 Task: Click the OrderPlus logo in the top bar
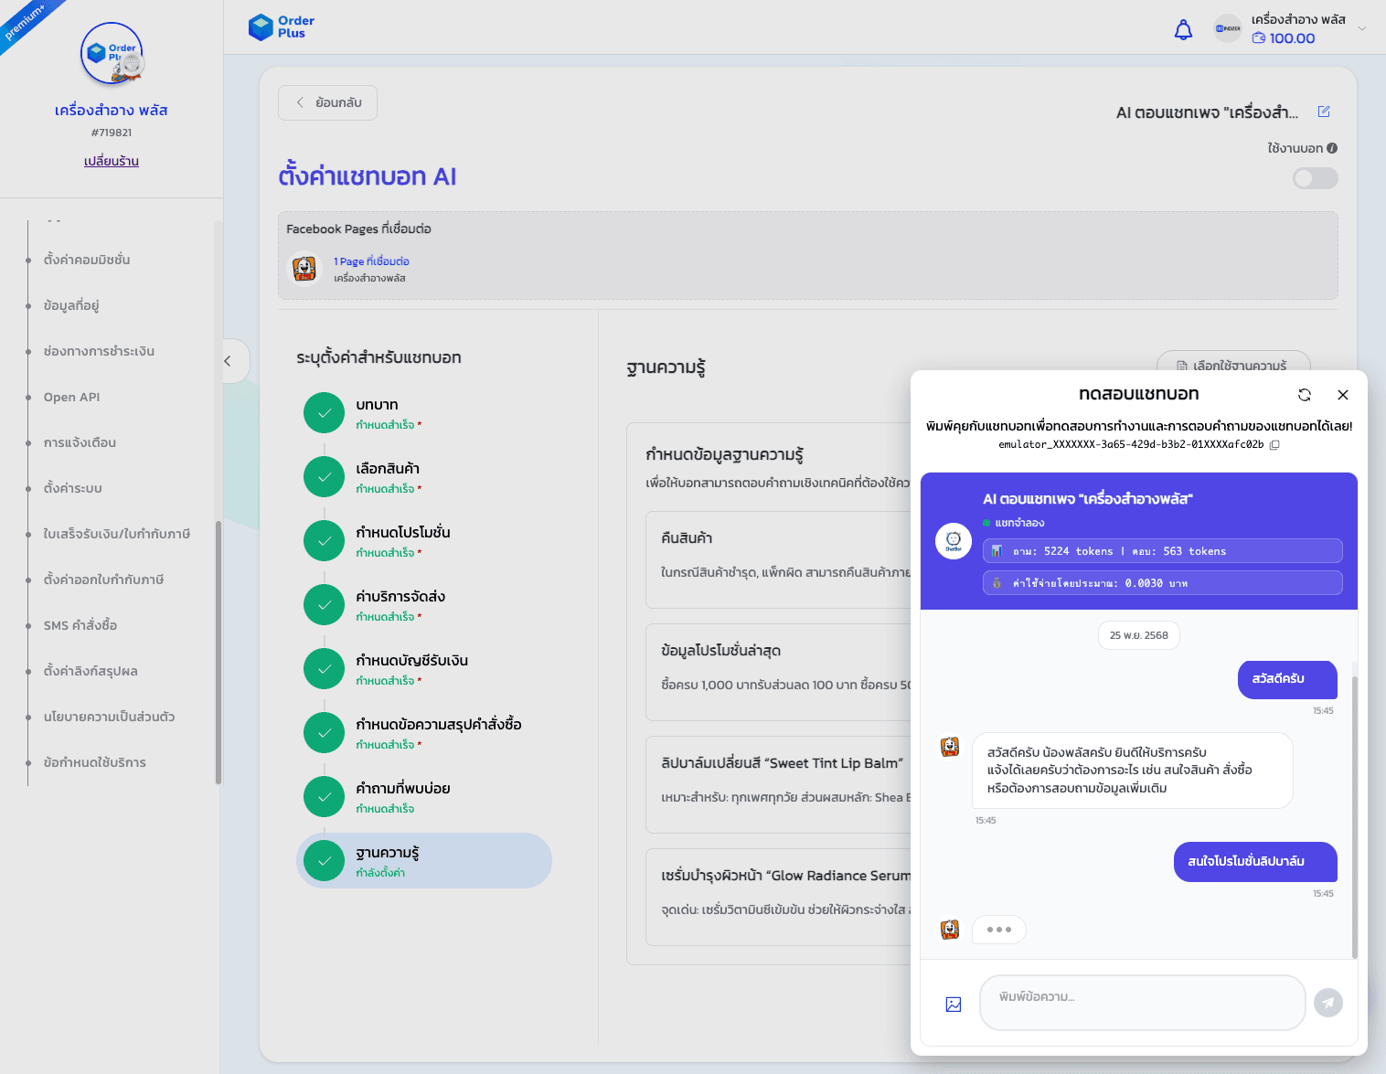point(280,27)
